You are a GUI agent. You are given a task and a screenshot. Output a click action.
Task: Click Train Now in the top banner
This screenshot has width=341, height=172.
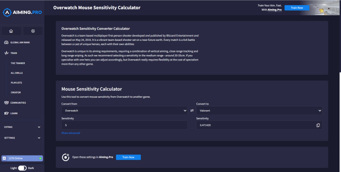[x=297, y=8]
